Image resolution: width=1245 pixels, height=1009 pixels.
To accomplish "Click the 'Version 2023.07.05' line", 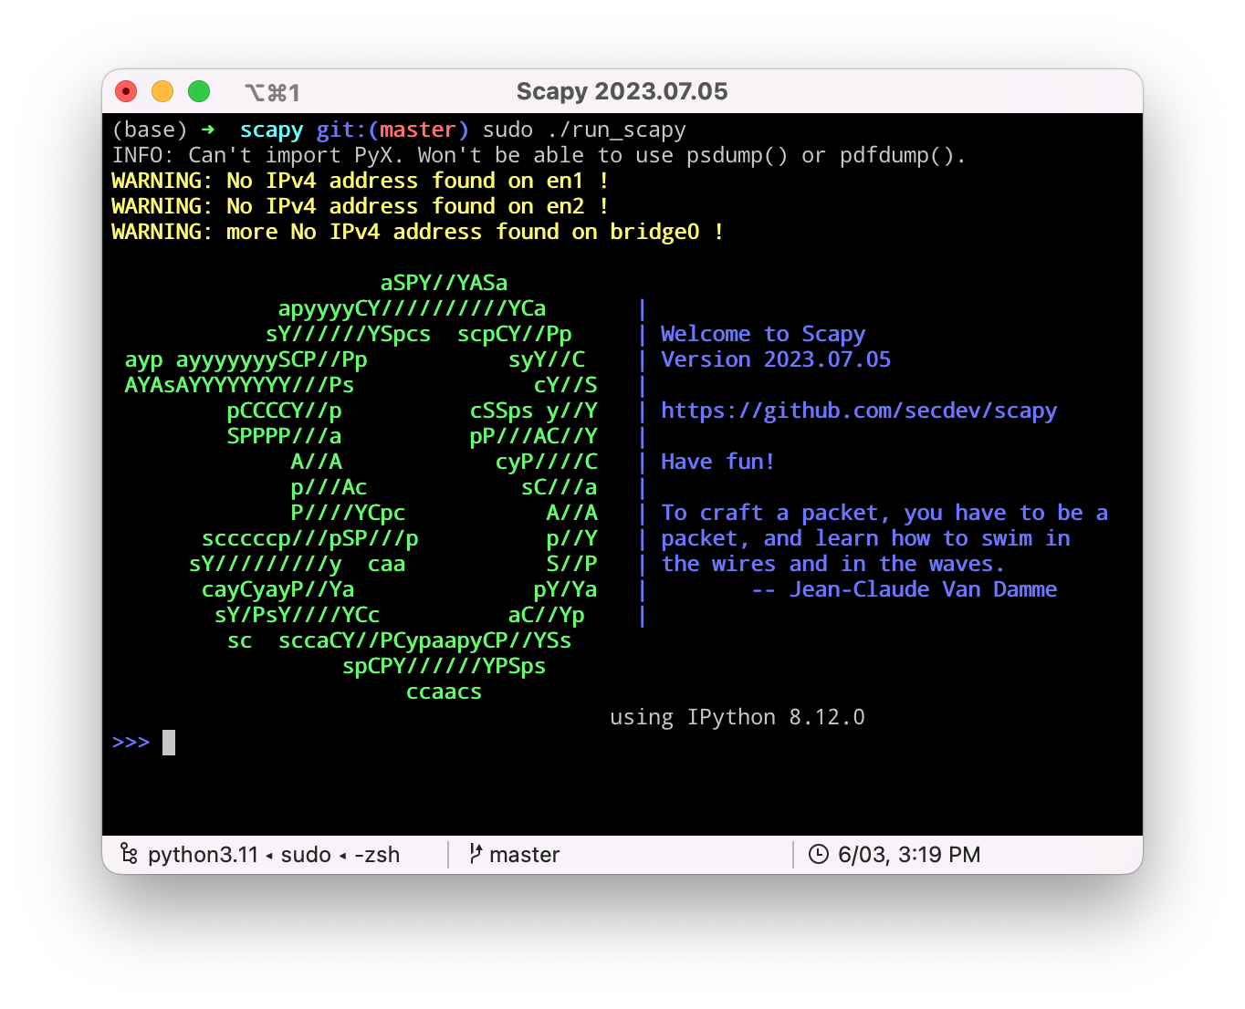I will coord(776,359).
